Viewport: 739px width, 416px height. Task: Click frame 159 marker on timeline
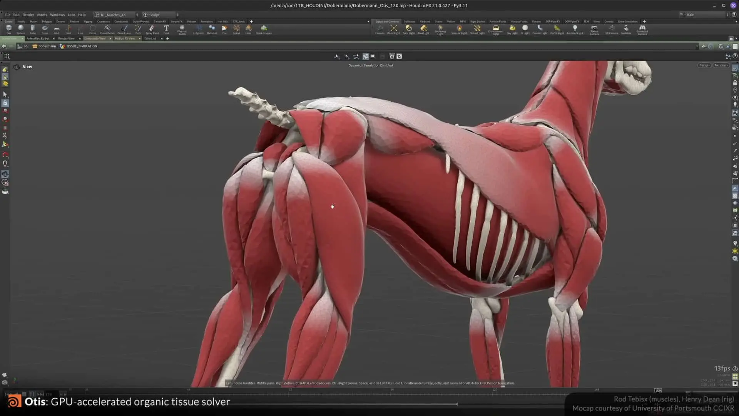point(658,391)
